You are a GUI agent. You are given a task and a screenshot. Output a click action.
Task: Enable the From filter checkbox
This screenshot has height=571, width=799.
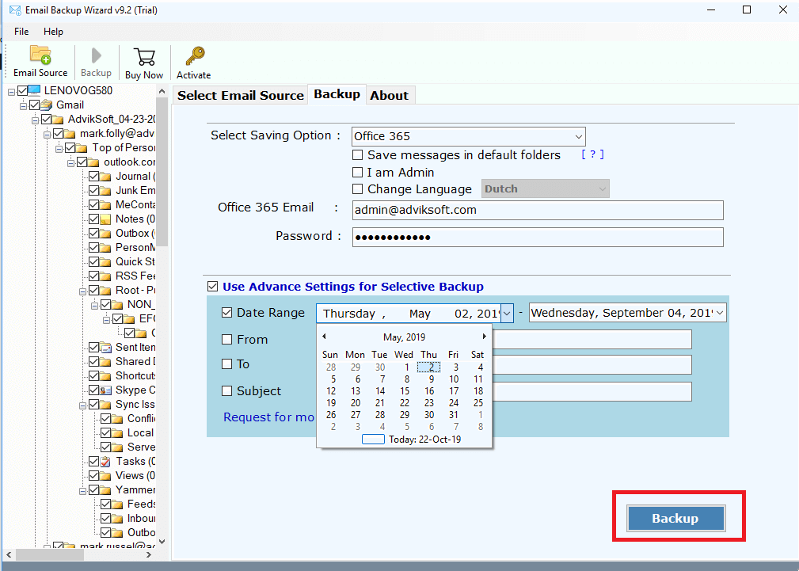click(x=227, y=340)
